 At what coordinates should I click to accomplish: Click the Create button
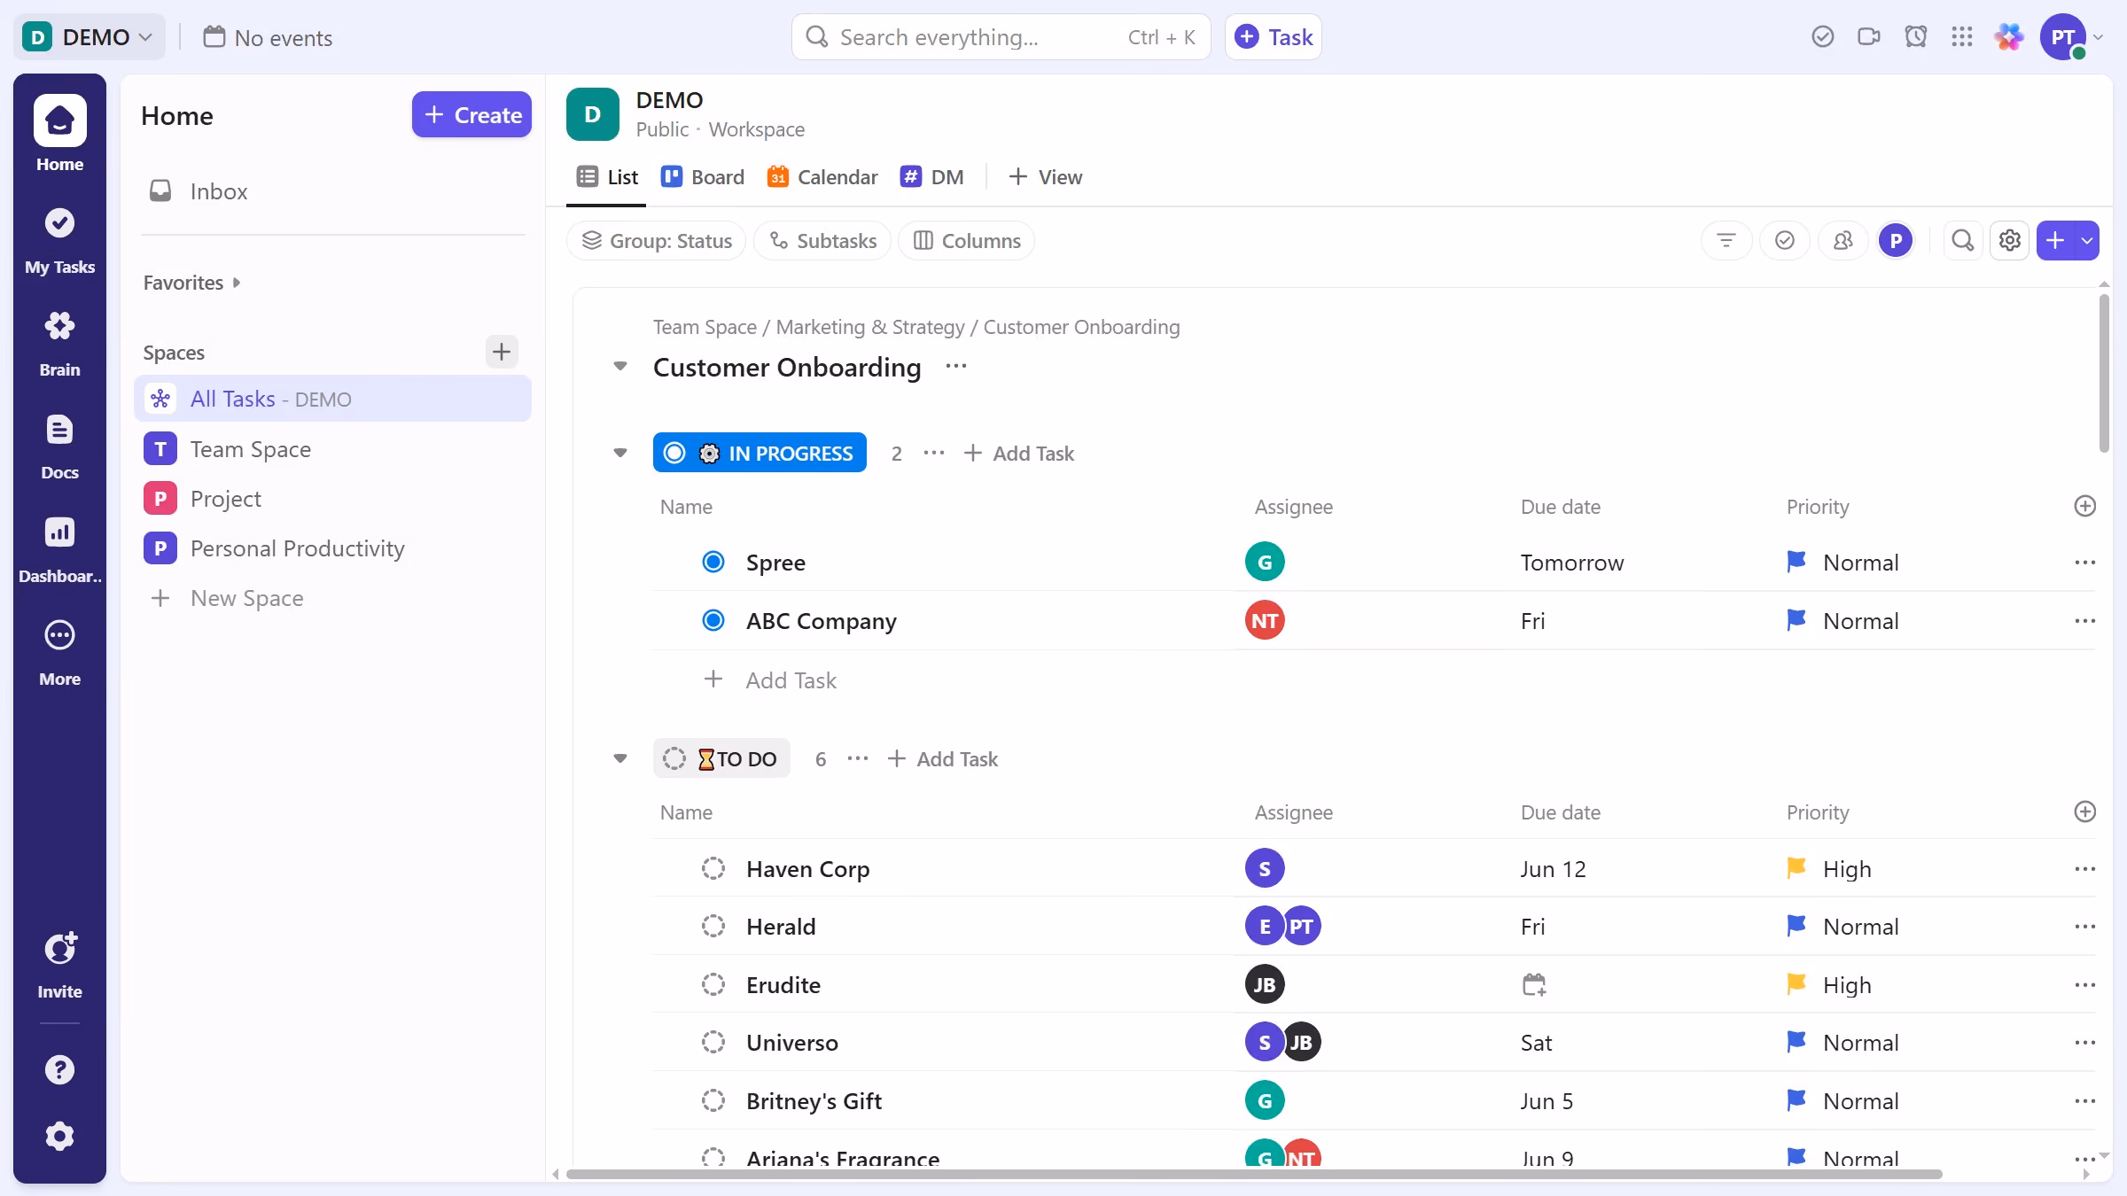471,115
